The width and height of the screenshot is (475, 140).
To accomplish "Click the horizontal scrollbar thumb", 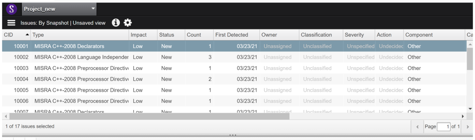I will point(149,116).
